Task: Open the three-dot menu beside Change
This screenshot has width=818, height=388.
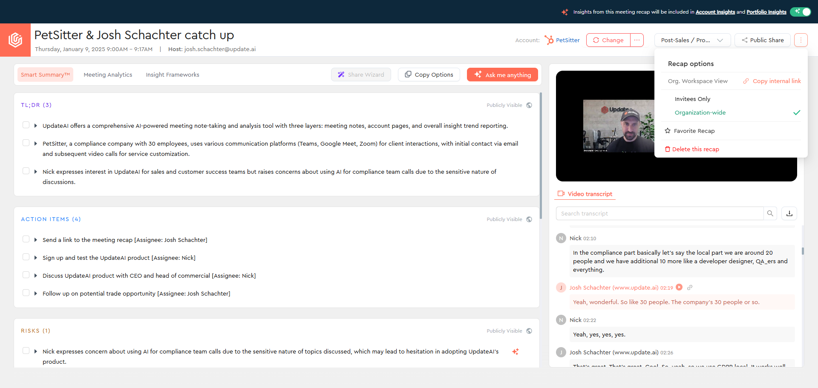Action: tap(637, 40)
